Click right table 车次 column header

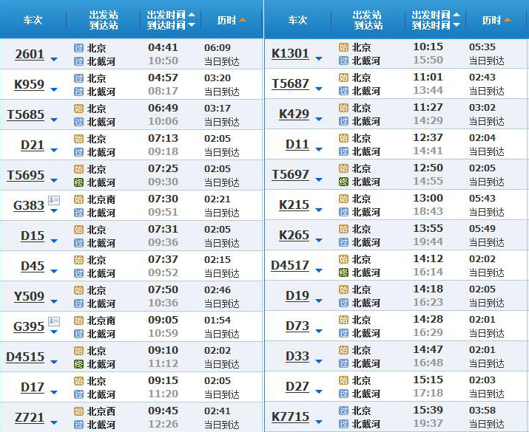pos(297,20)
